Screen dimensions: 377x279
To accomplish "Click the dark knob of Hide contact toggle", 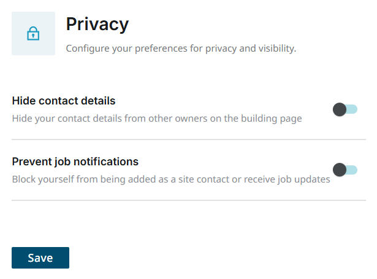I will pyautogui.click(x=339, y=109).
